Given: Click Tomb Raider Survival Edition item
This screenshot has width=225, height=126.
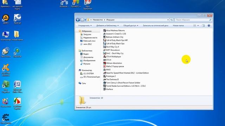Looking at the screenshot, I should click(x=124, y=86).
